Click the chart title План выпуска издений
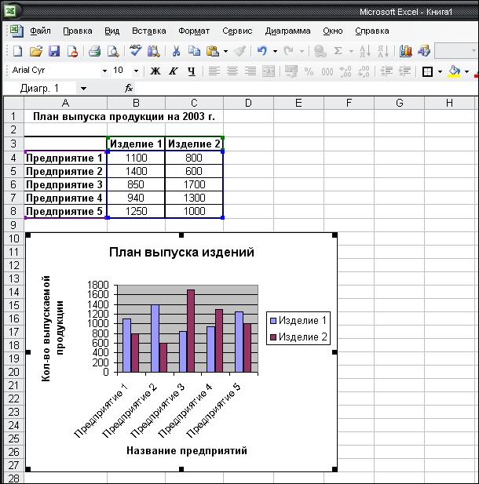Viewport: 479px width, 484px height. coord(181,252)
